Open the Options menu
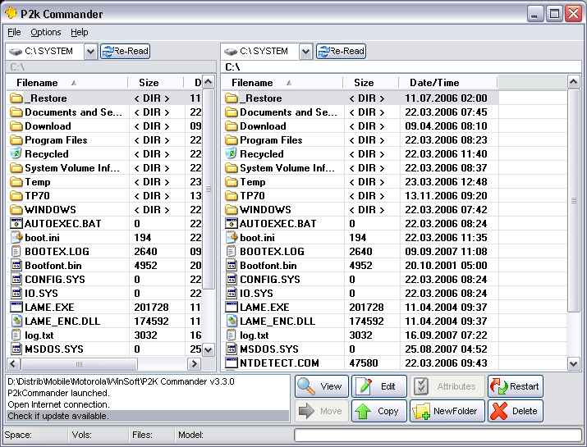Image resolution: width=587 pixels, height=447 pixels. [x=46, y=32]
